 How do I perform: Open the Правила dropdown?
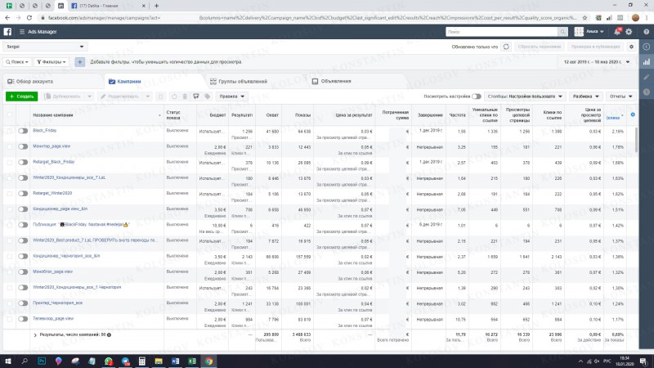click(x=232, y=96)
